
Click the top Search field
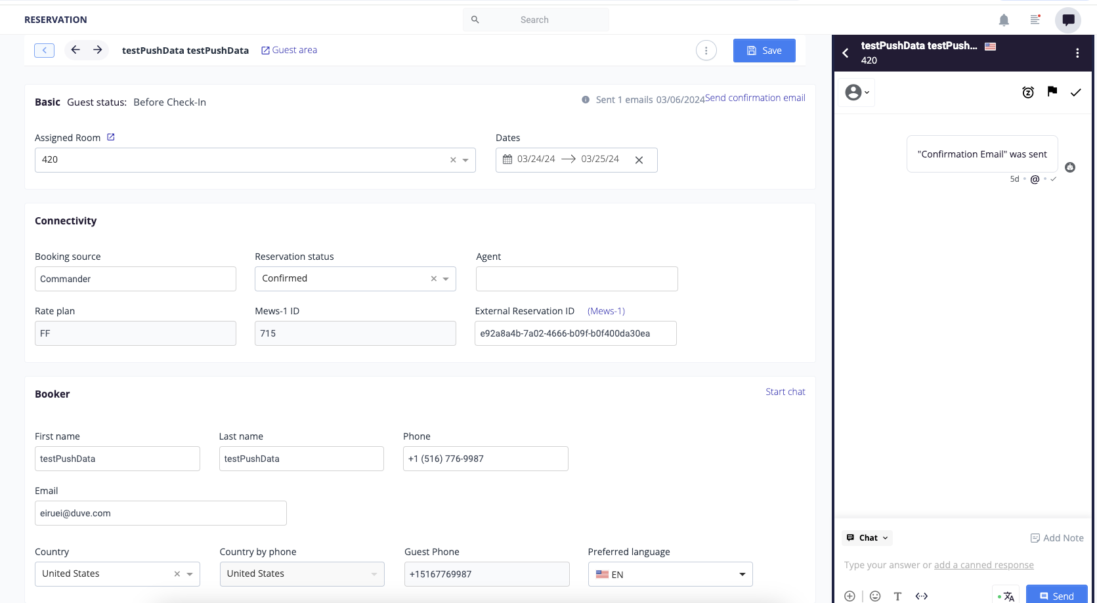point(536,20)
